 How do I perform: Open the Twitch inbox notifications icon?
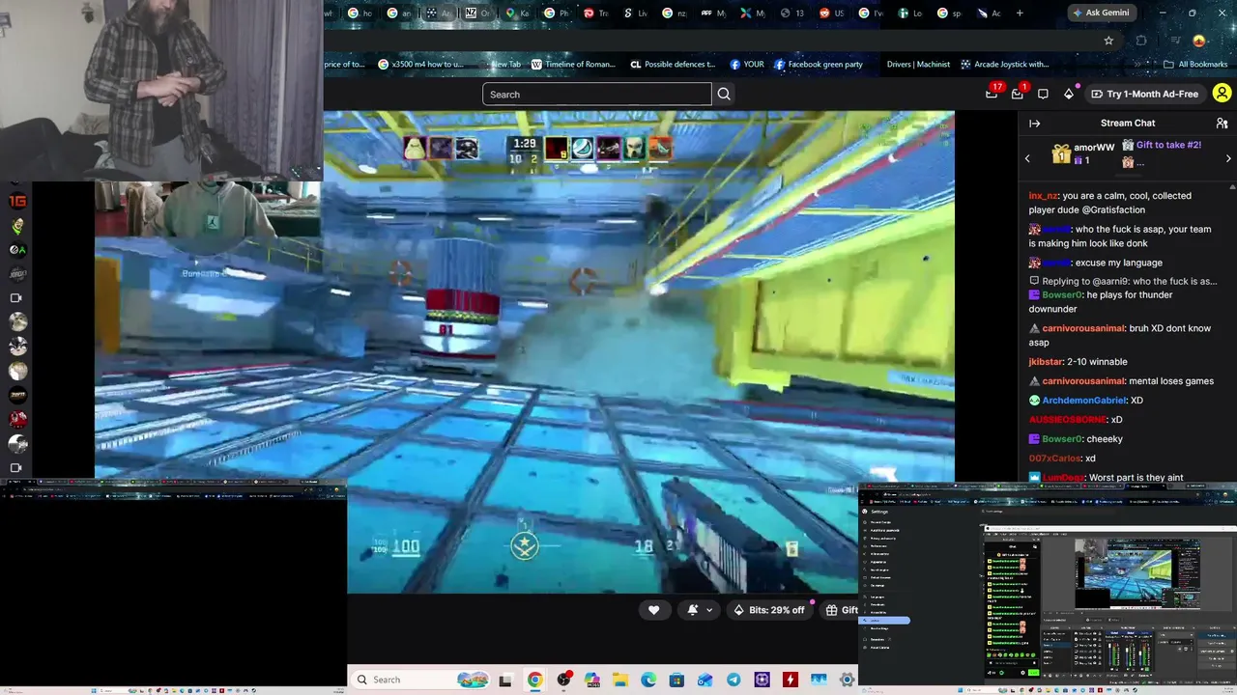[1018, 94]
